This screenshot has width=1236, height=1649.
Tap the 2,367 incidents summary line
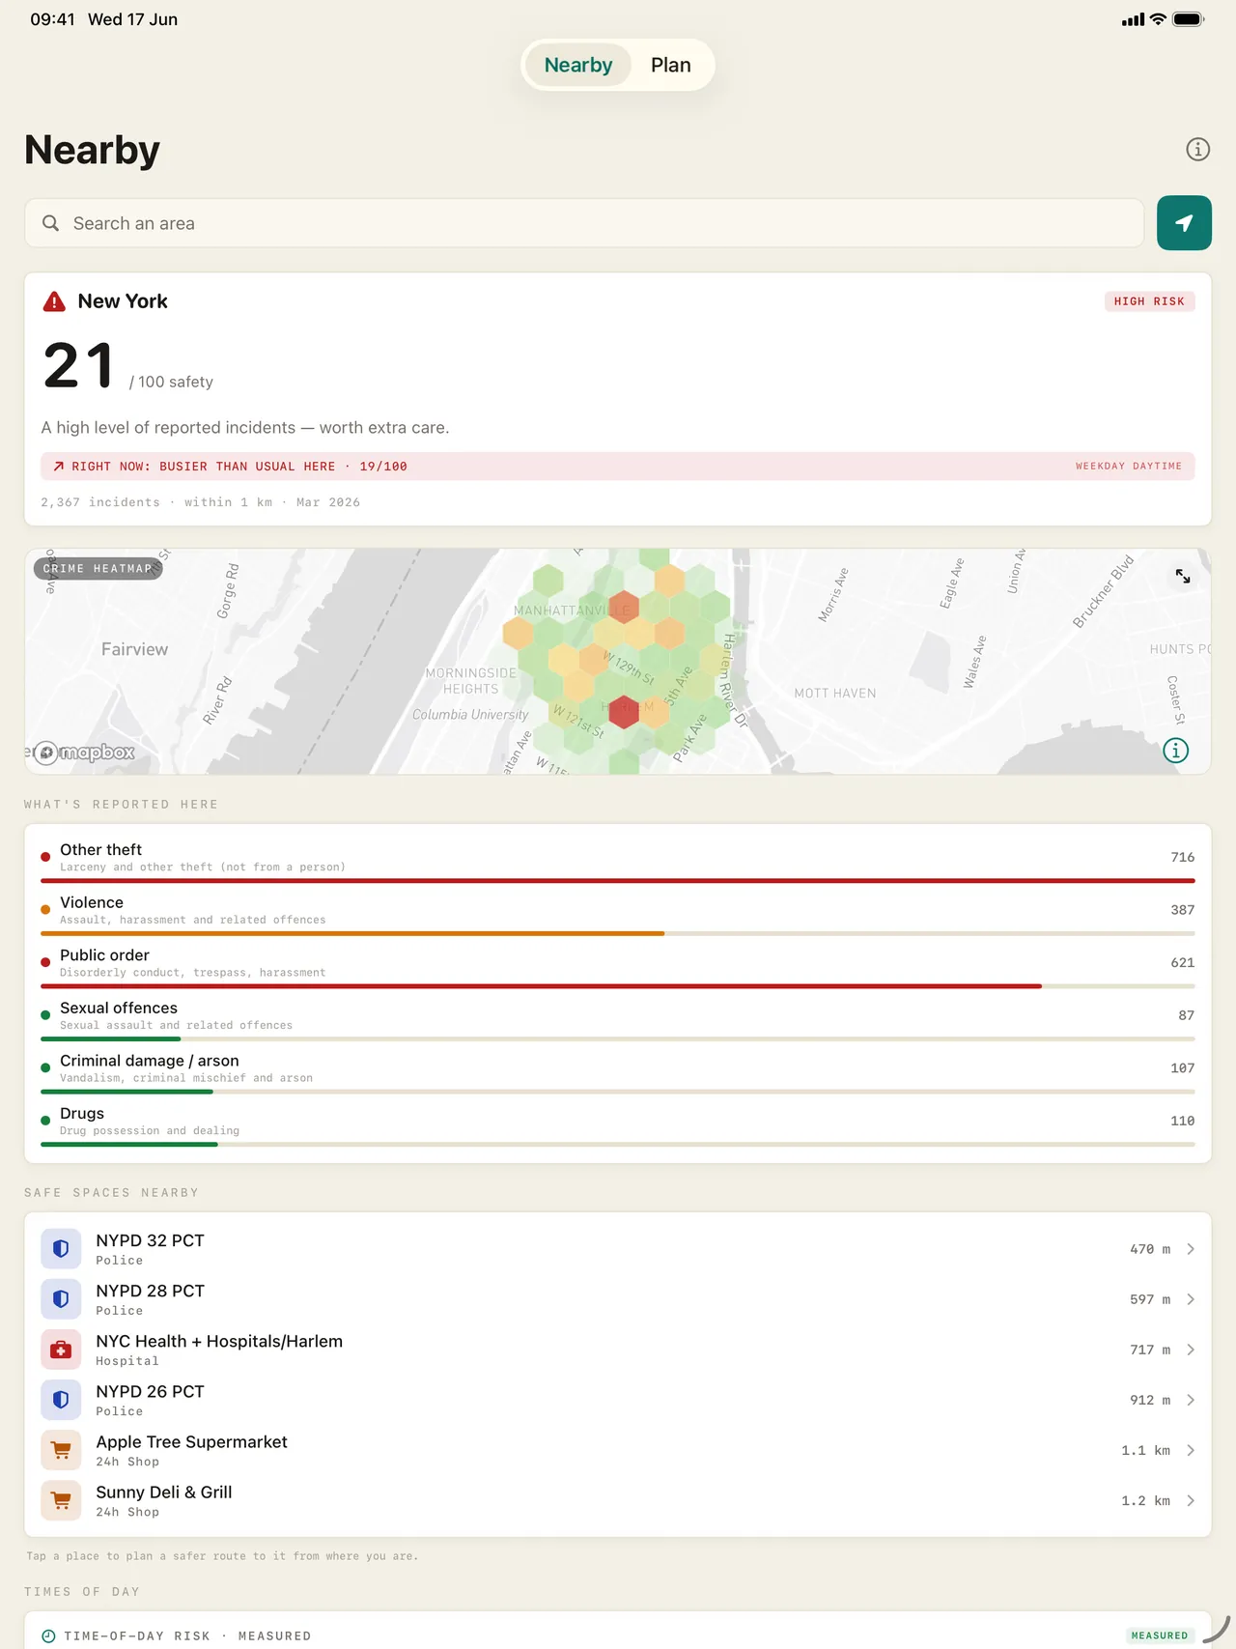click(200, 502)
